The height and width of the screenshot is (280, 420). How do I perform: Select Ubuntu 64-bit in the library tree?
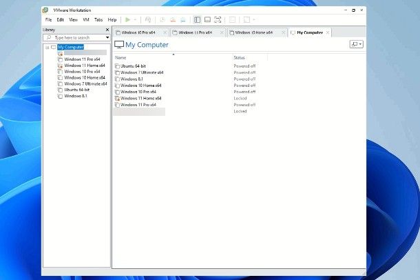76,90
